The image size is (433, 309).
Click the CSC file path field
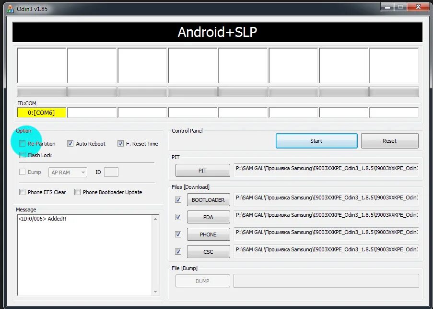click(x=326, y=251)
